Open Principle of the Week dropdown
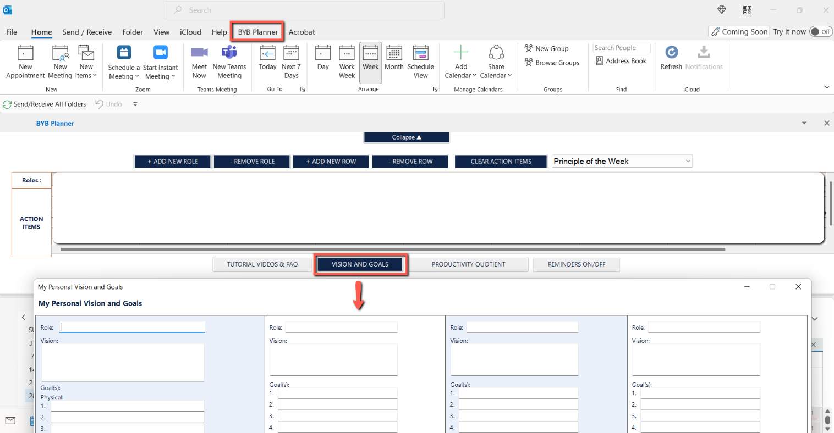The image size is (834, 433). (x=622, y=161)
